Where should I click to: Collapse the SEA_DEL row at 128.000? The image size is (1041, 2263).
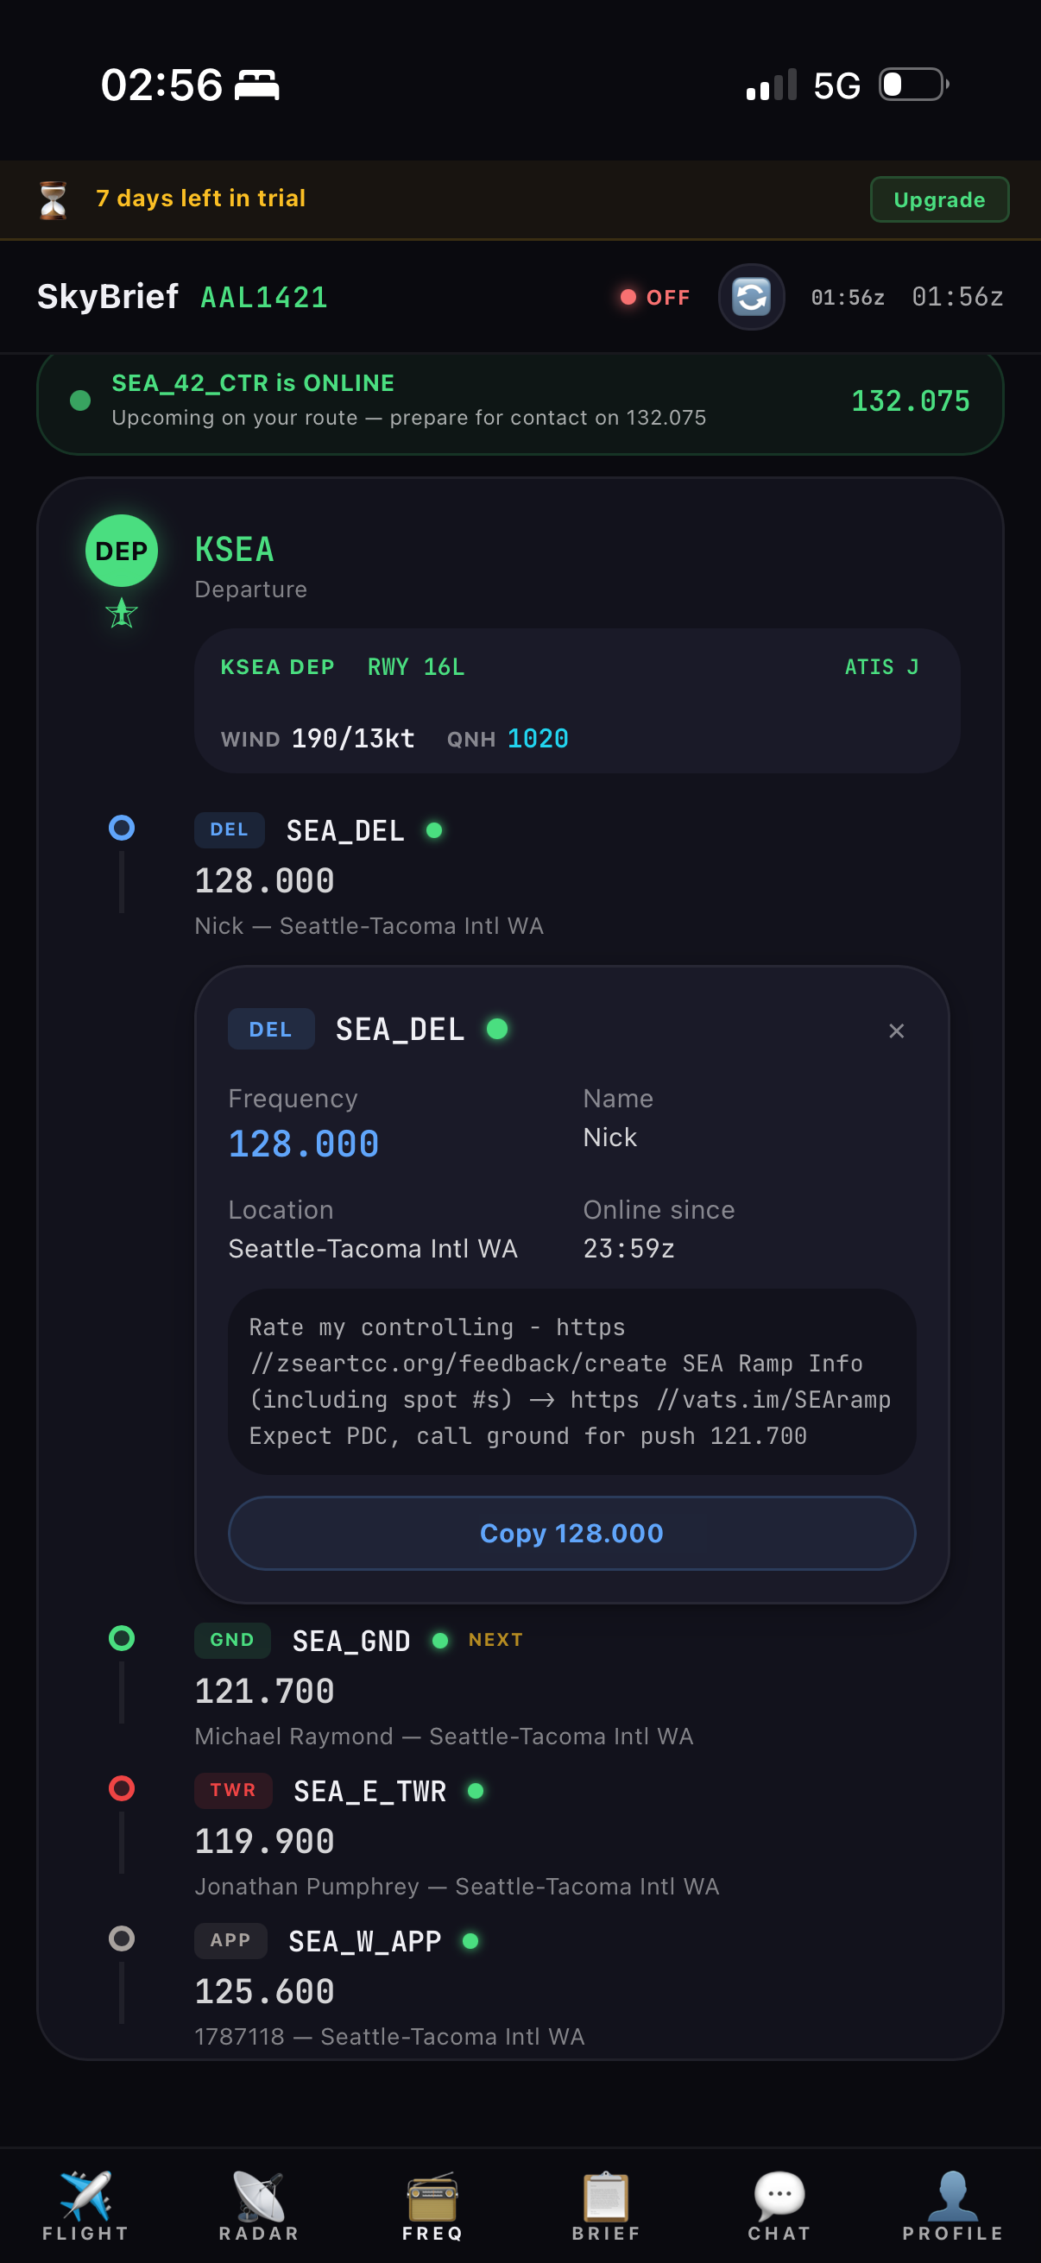click(x=368, y=876)
